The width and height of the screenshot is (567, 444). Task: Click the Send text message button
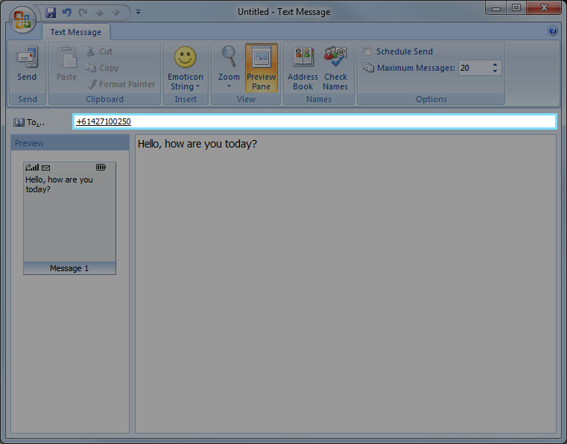click(x=27, y=67)
